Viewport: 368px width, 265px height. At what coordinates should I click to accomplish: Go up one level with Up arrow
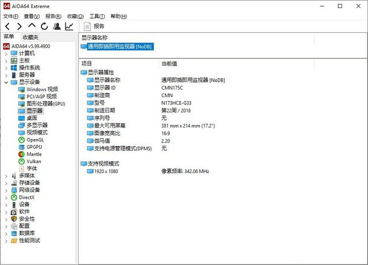[32, 26]
